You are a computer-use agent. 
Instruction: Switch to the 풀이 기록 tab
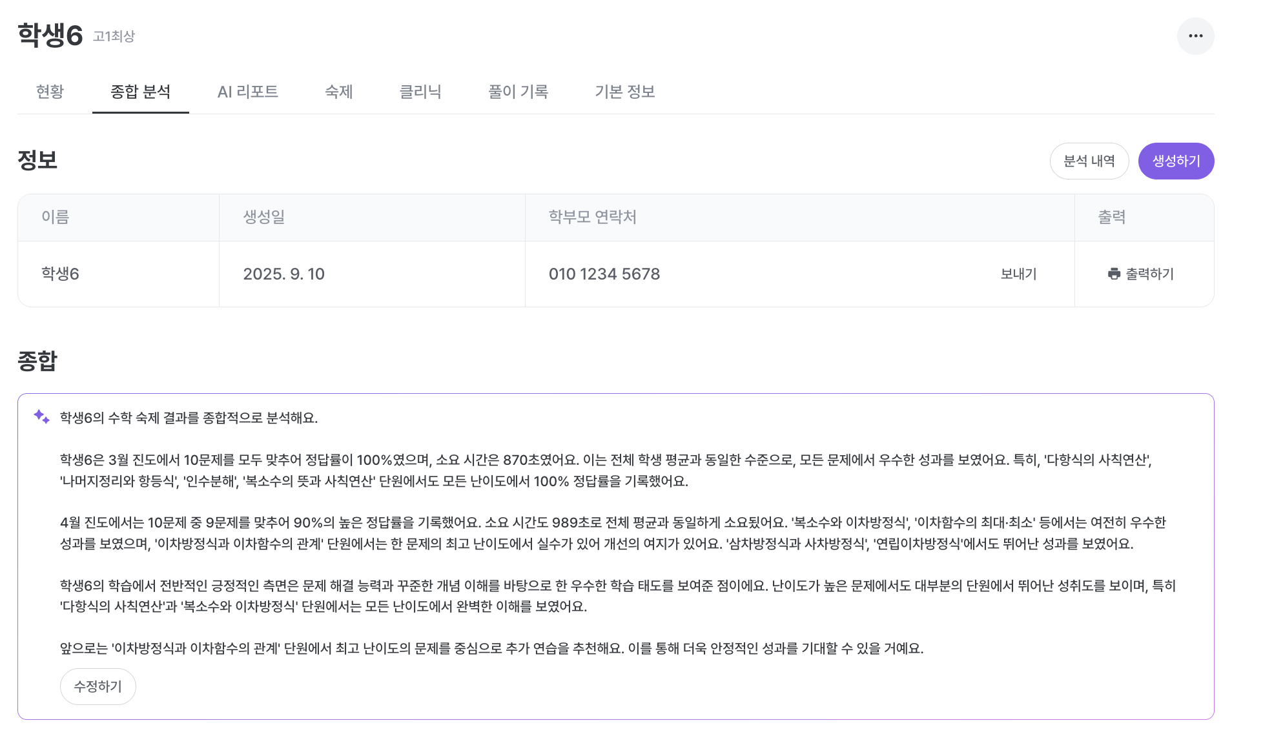(518, 92)
